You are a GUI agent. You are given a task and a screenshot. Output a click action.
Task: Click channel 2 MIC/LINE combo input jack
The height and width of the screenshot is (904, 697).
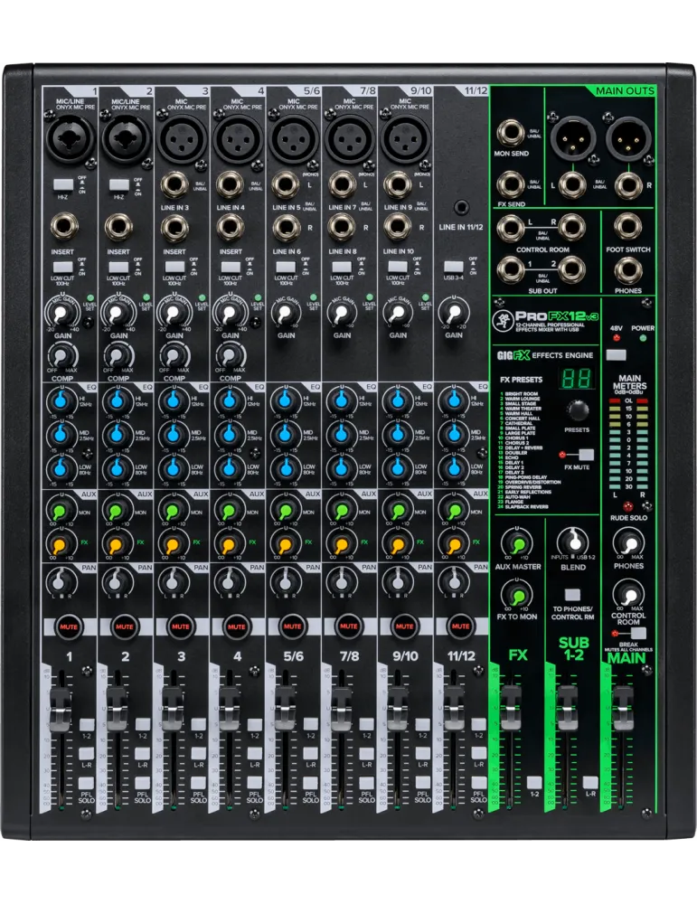point(125,138)
